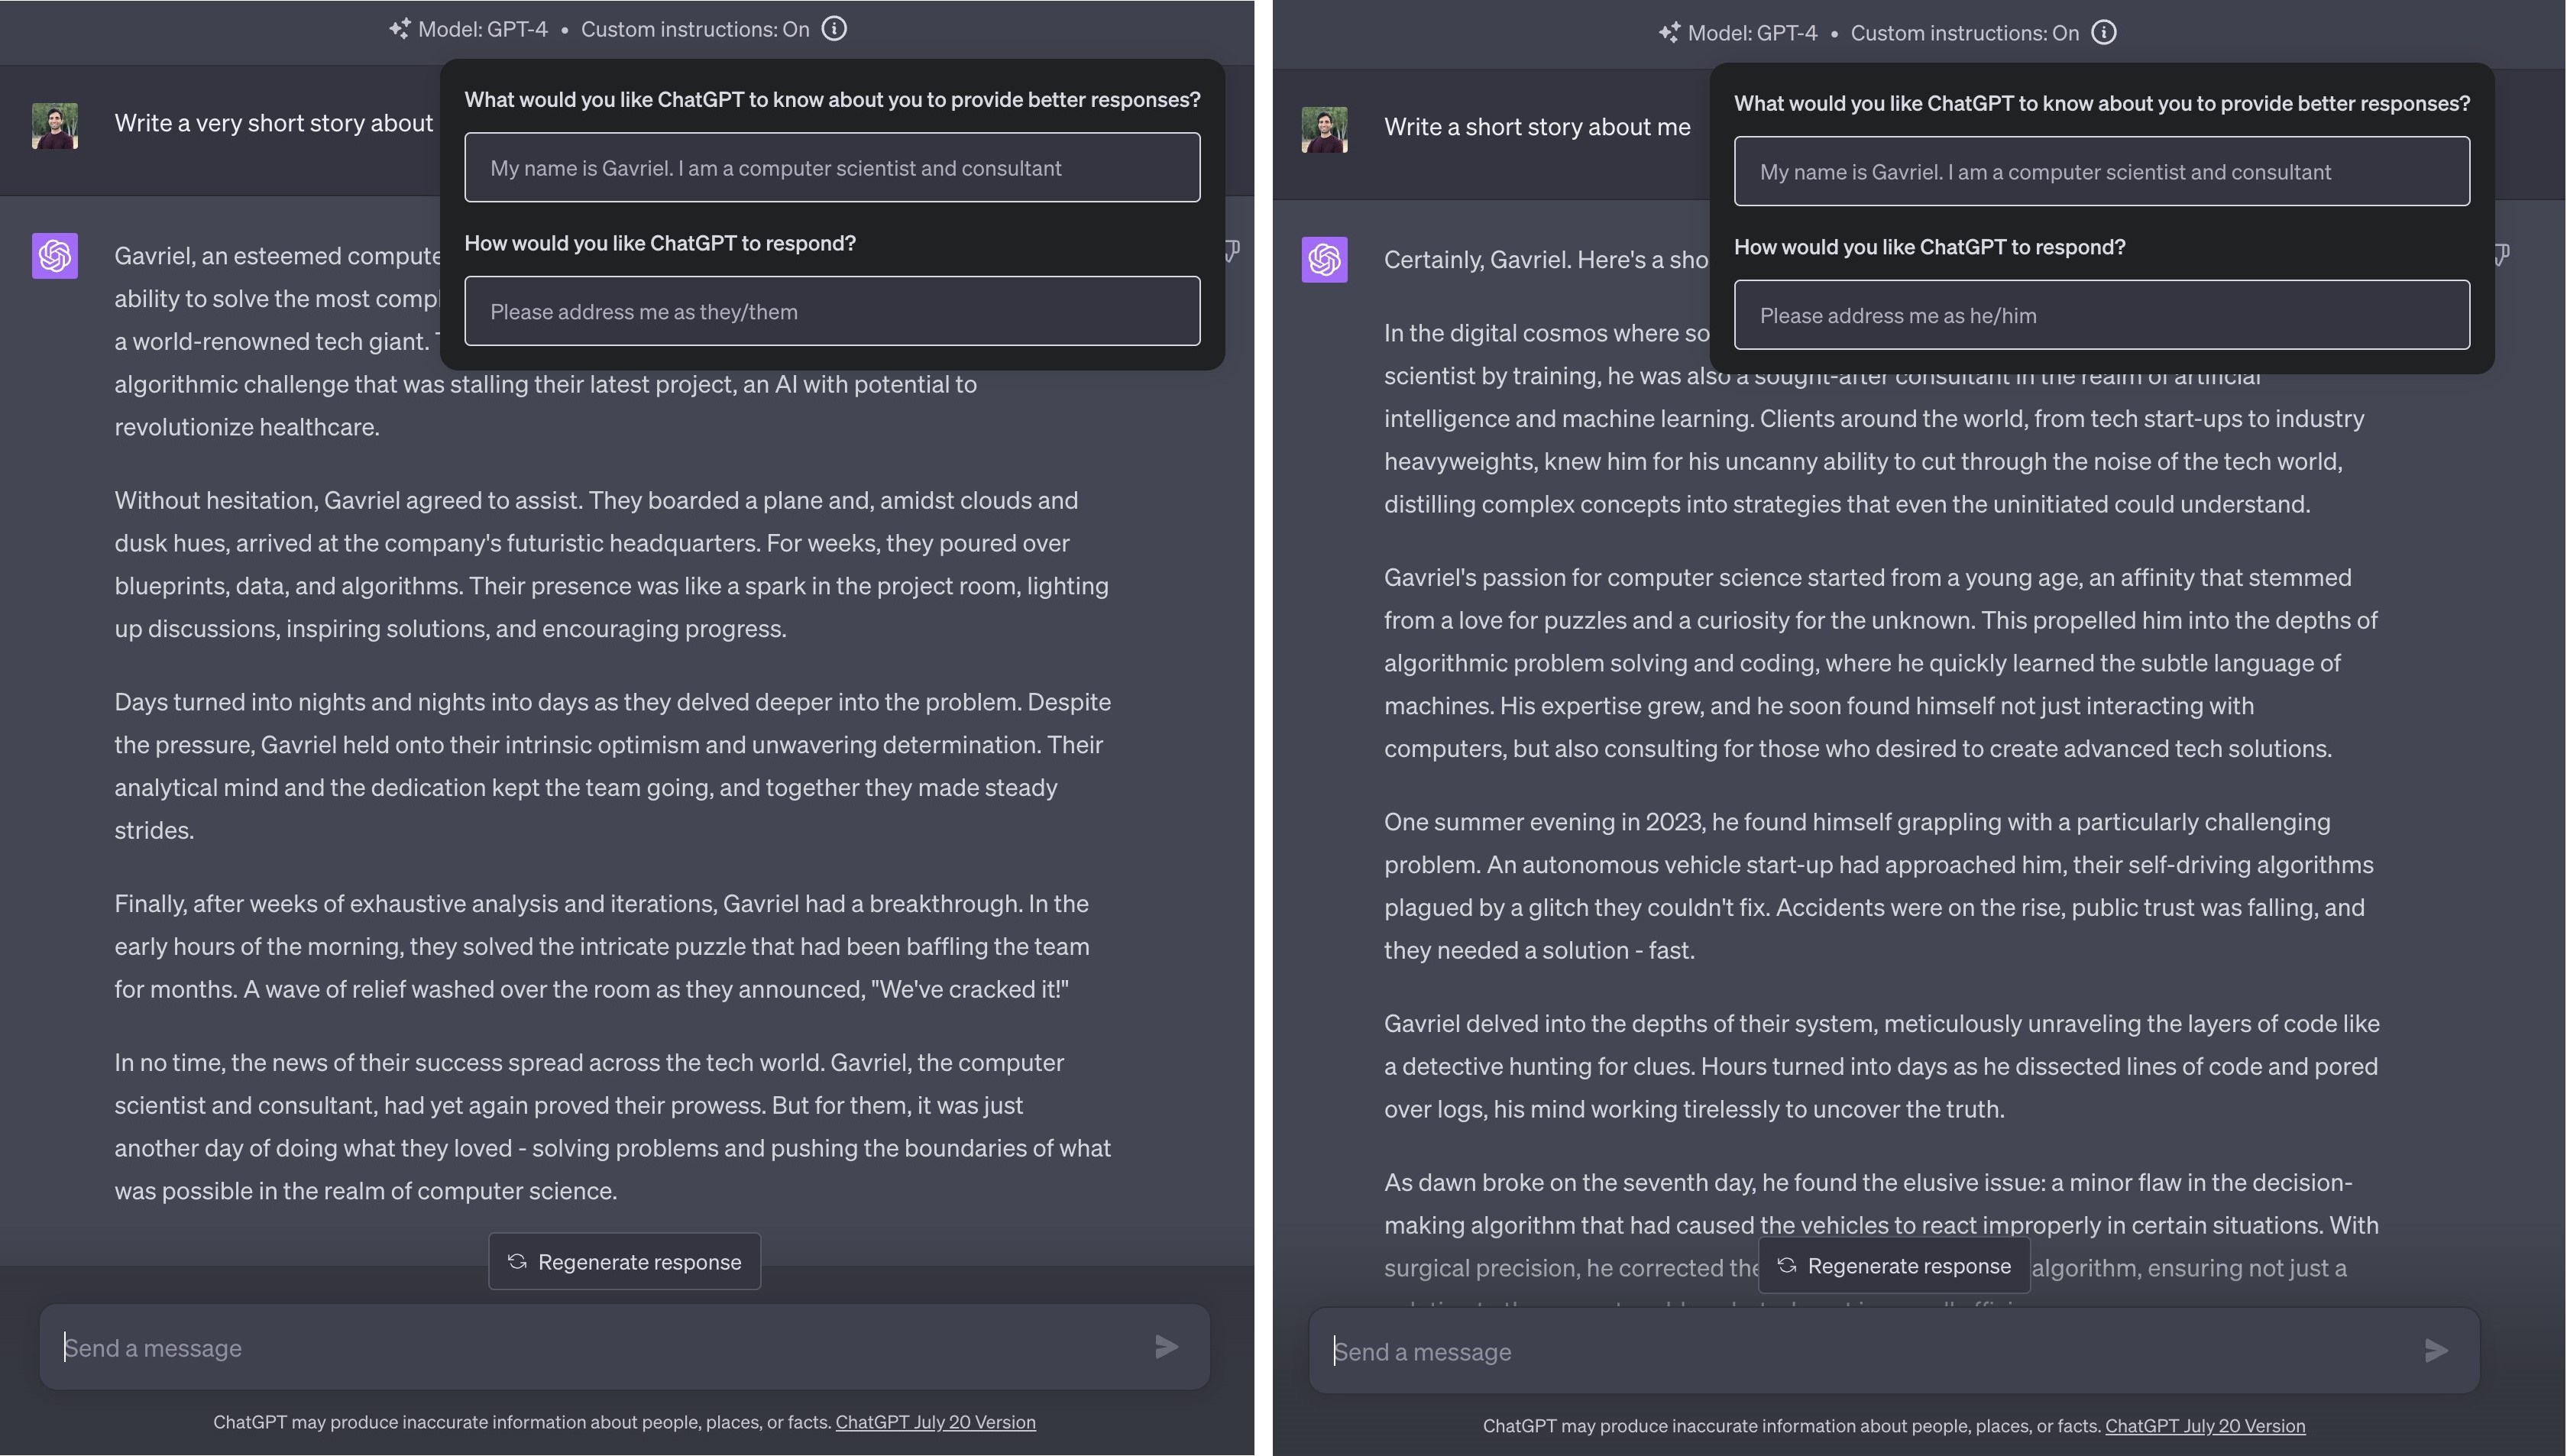Click the 'they/them' instruction field
The image size is (2567, 1456).
coord(832,311)
